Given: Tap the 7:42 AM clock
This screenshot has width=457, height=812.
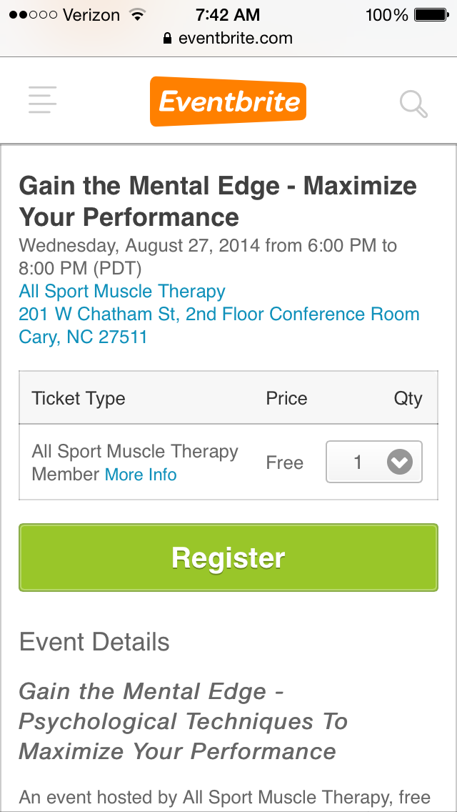Looking at the screenshot, I should pyautogui.click(x=228, y=15).
